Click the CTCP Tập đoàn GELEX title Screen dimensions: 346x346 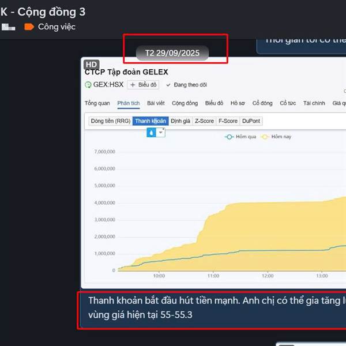[x=126, y=72]
